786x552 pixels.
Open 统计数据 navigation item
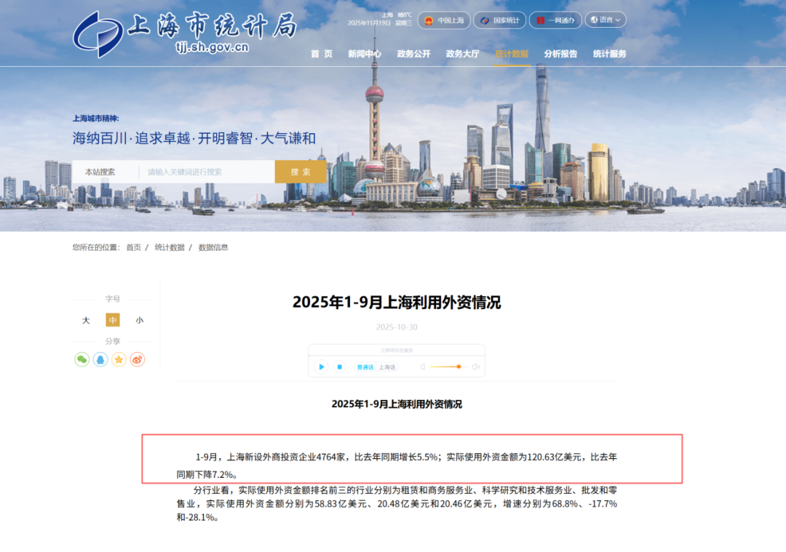(x=512, y=54)
